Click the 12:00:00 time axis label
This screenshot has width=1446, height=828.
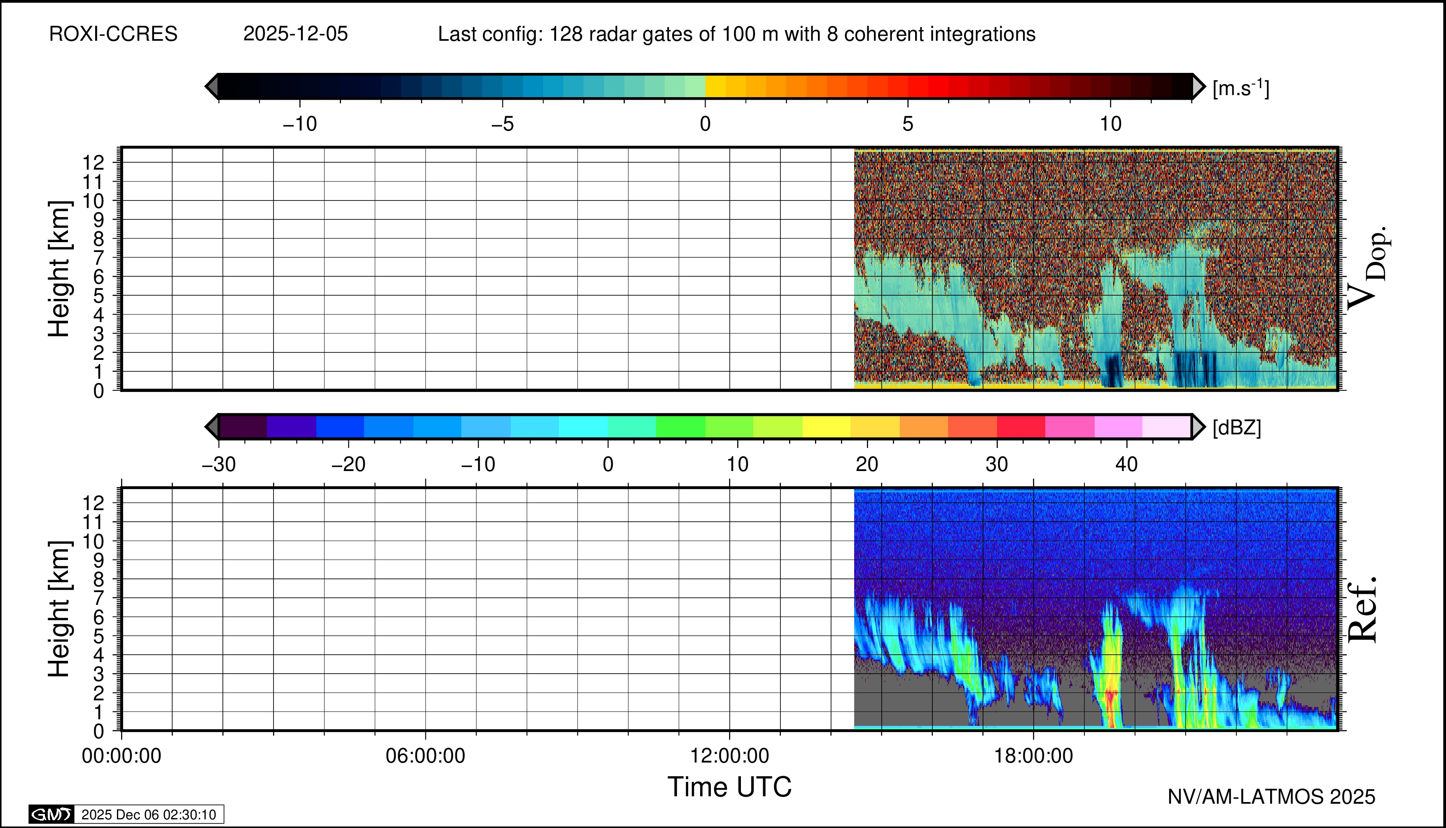(x=729, y=756)
